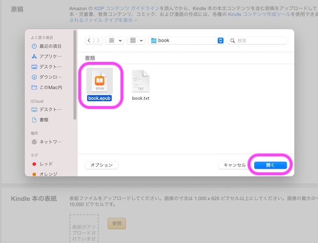Click the オプション button
The width and height of the screenshot is (318, 243).
pyautogui.click(x=101, y=165)
